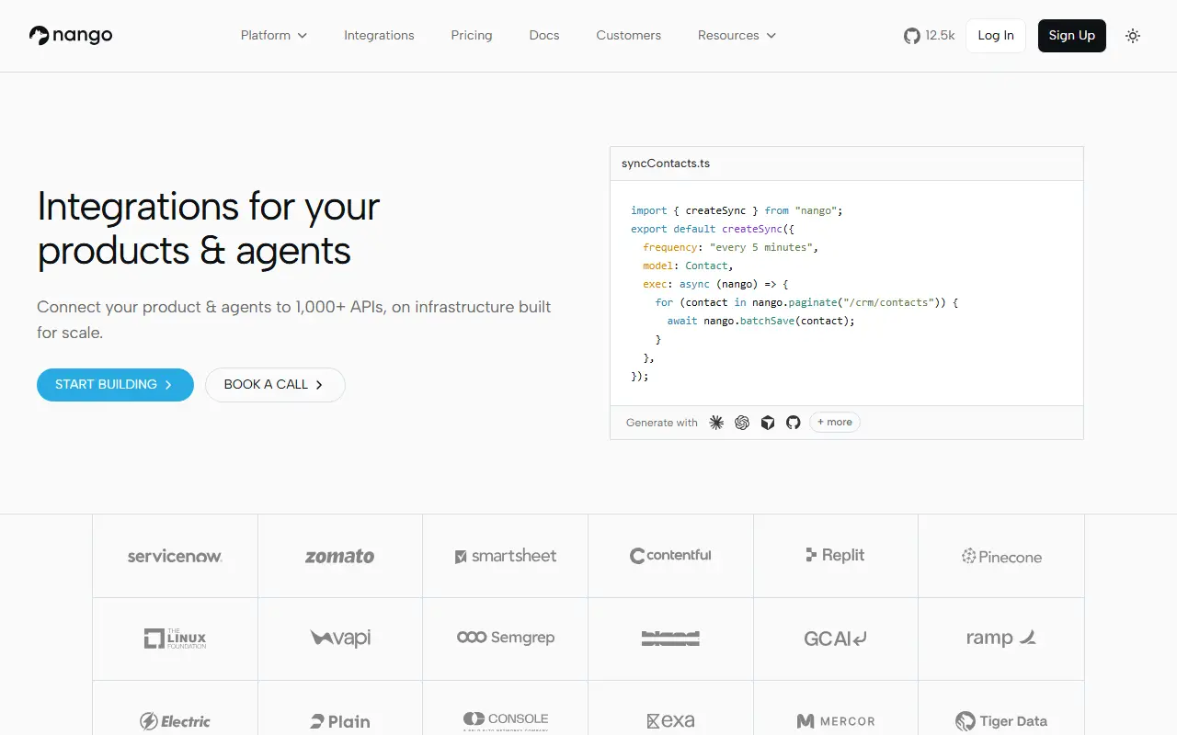Click the Mercor logo

835,721
